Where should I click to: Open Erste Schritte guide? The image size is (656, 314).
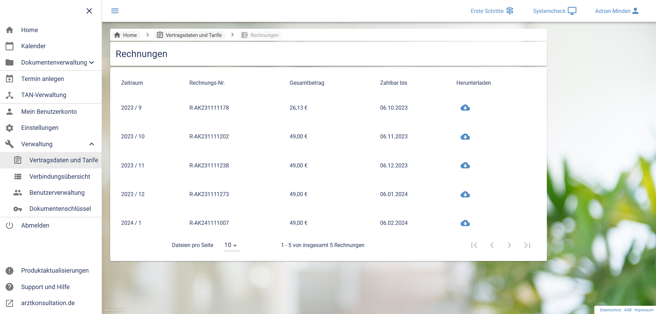tap(492, 11)
